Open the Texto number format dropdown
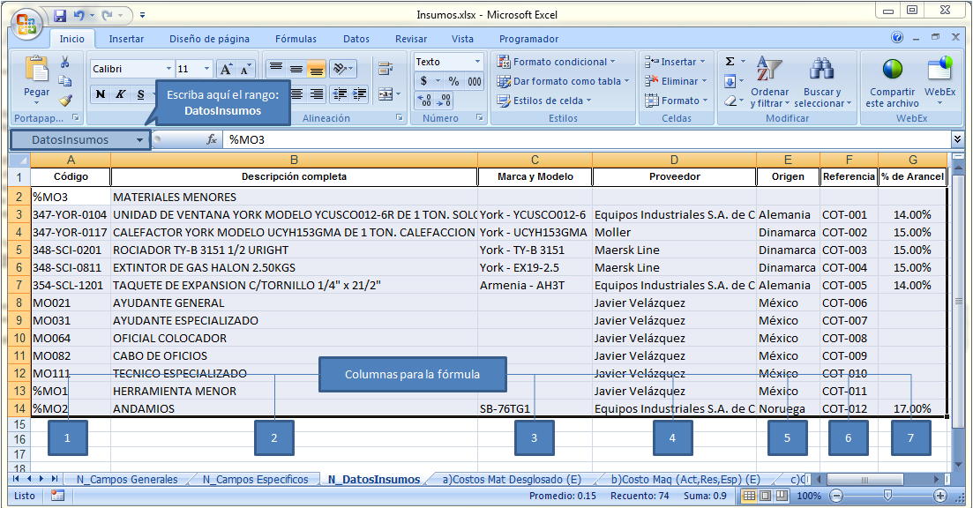 coord(477,62)
